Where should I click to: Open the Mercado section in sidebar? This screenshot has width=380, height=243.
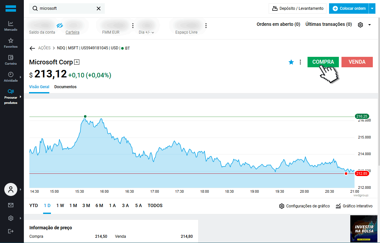click(x=11, y=26)
